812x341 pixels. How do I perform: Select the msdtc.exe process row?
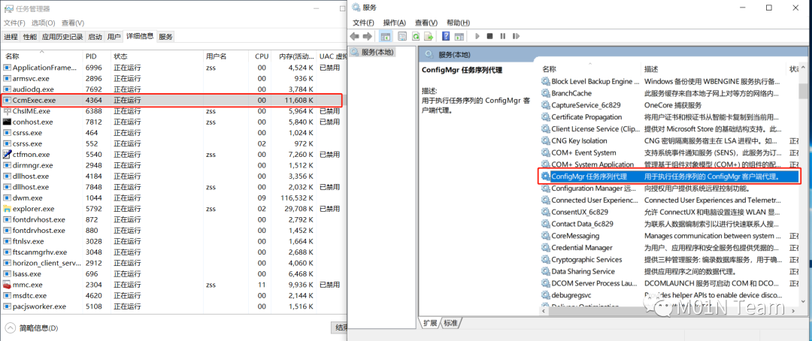pos(172,295)
